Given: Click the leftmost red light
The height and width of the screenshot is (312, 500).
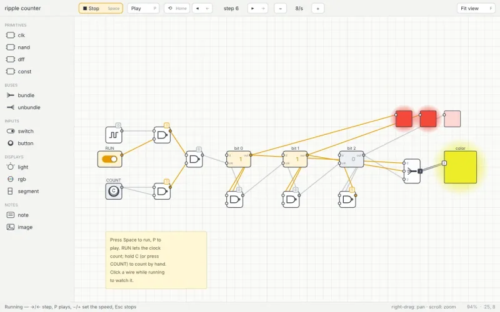Looking at the screenshot, I should tap(404, 119).
